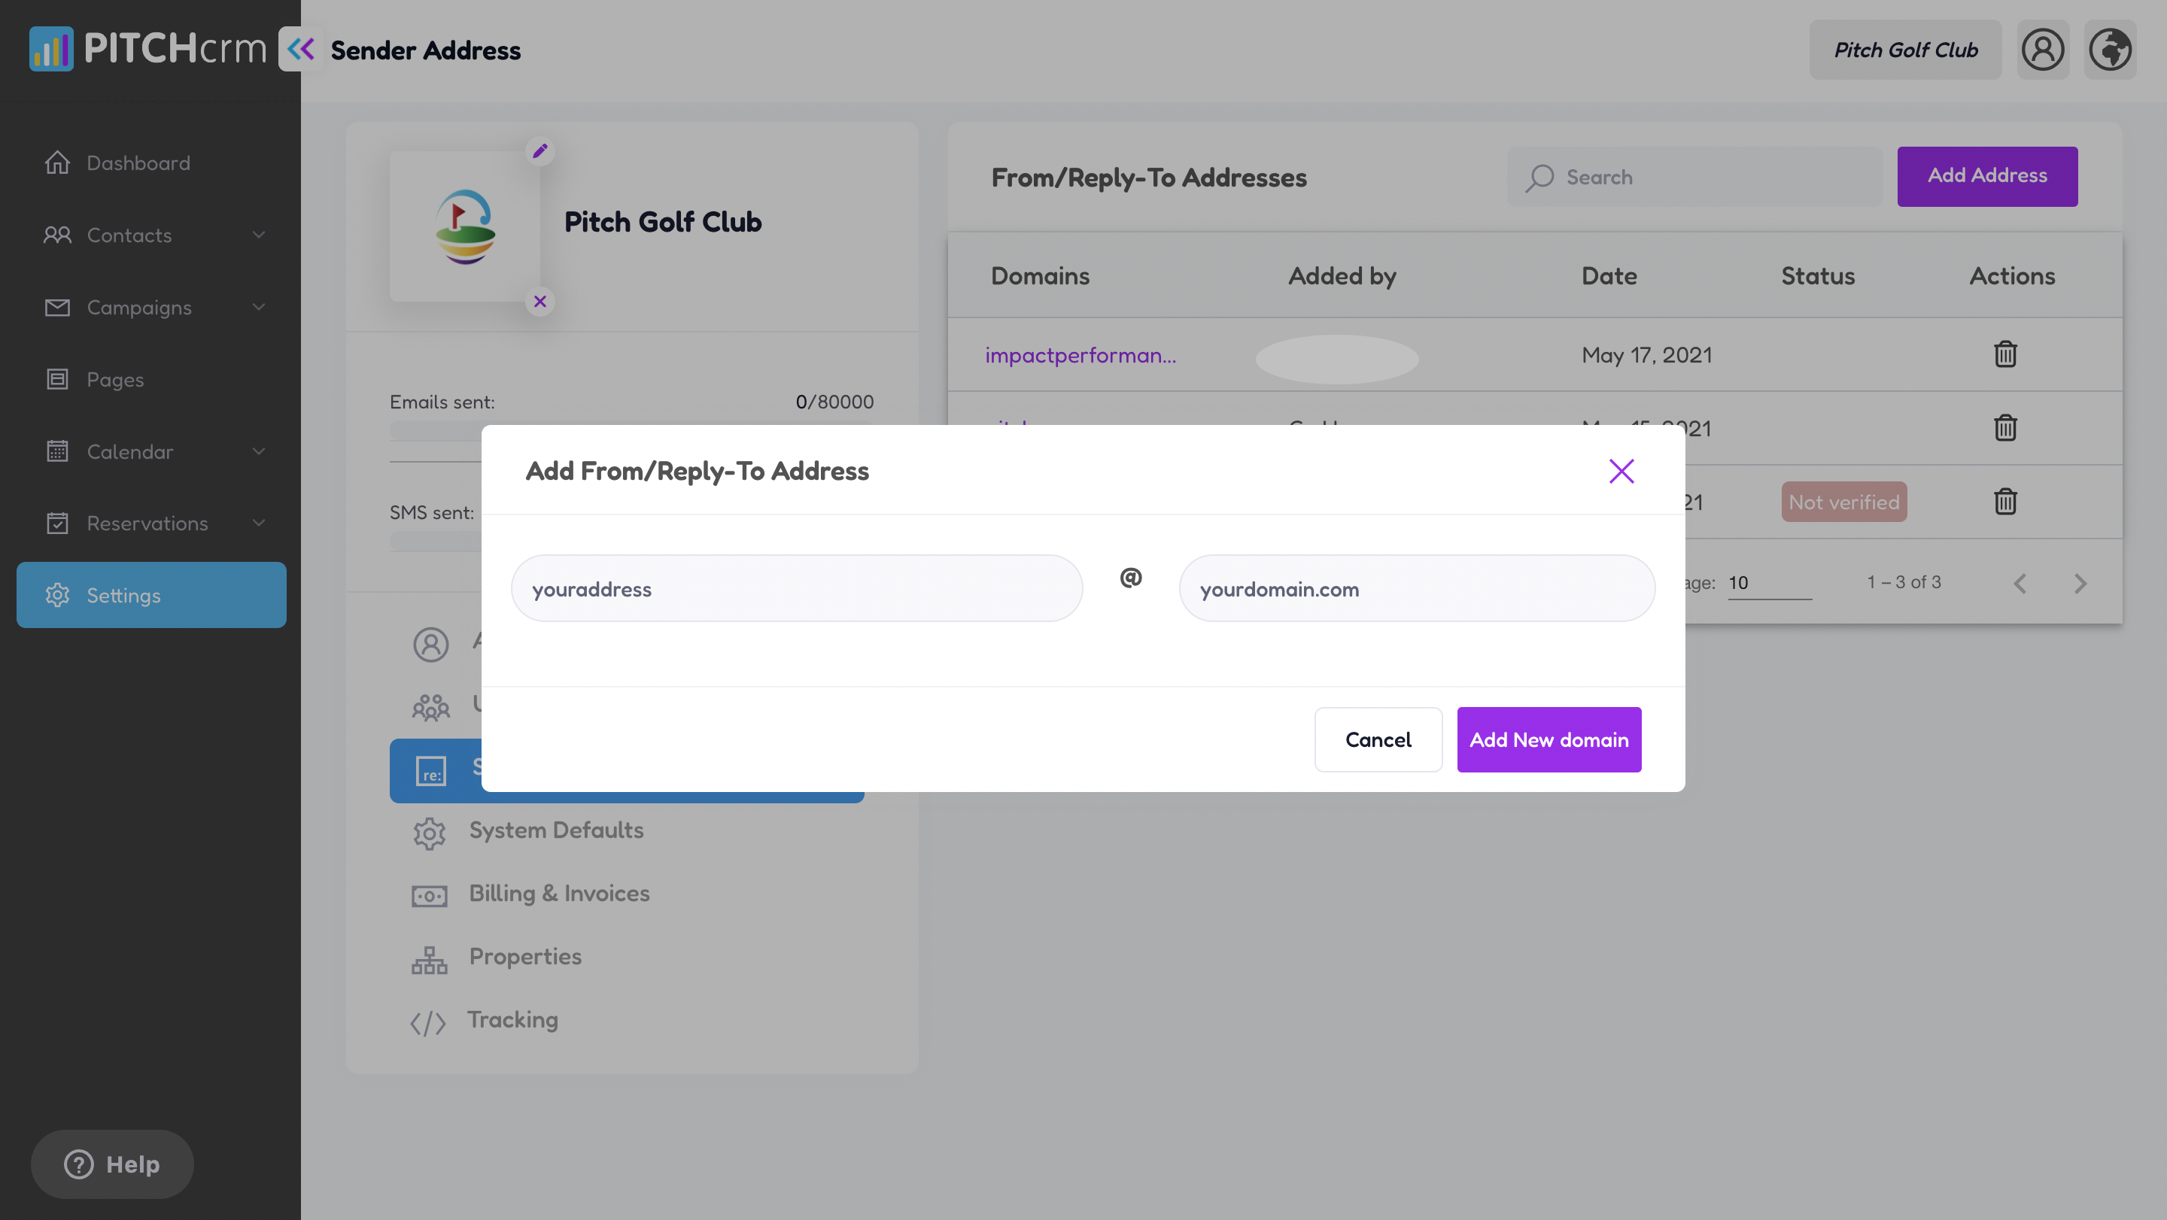Click the Billing & Invoices money icon
Image resolution: width=2167 pixels, height=1220 pixels.
tap(429, 896)
